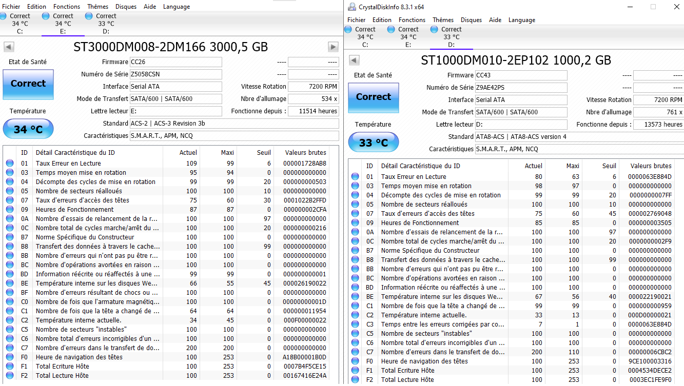
Task: Click status orb of row 01 in ST3000DM008 list
Action: click(10, 164)
